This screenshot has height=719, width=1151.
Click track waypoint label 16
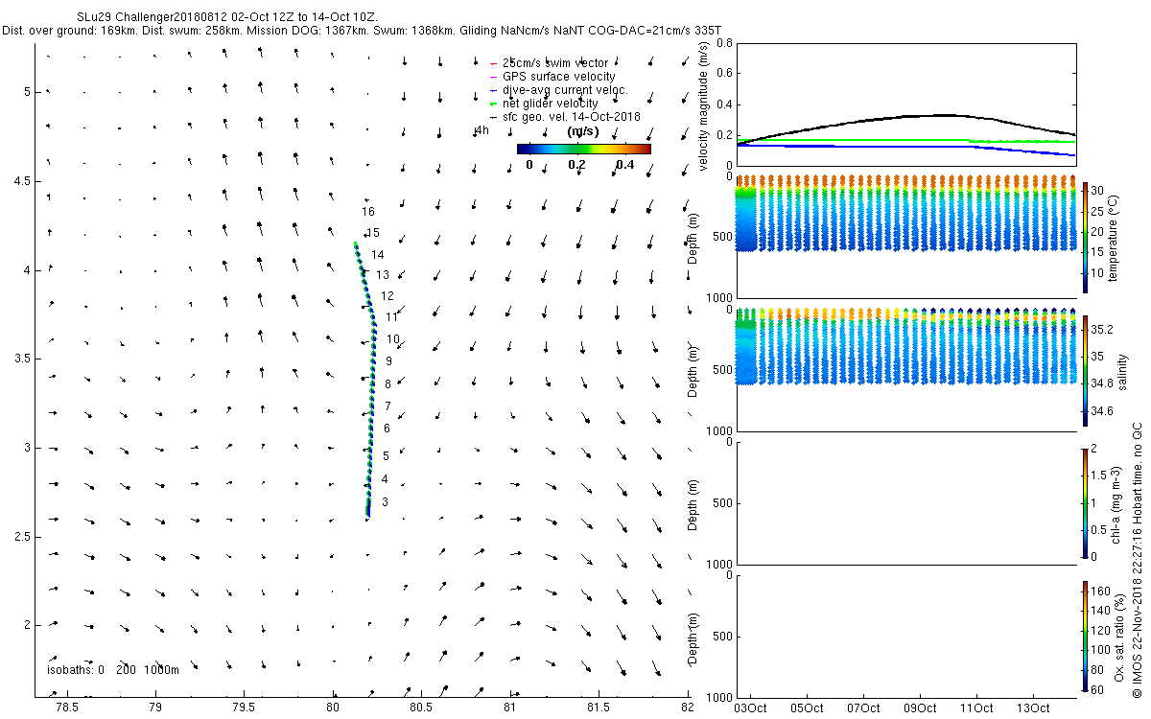(x=368, y=211)
